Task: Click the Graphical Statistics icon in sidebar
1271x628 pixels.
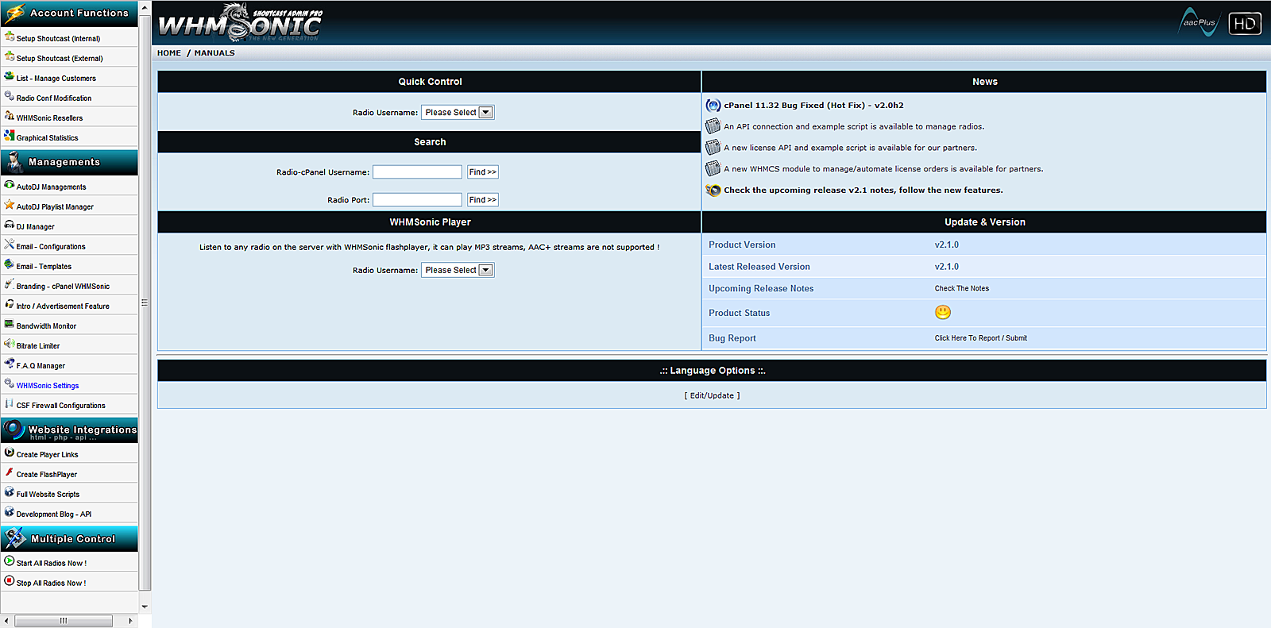Action: (x=10, y=136)
